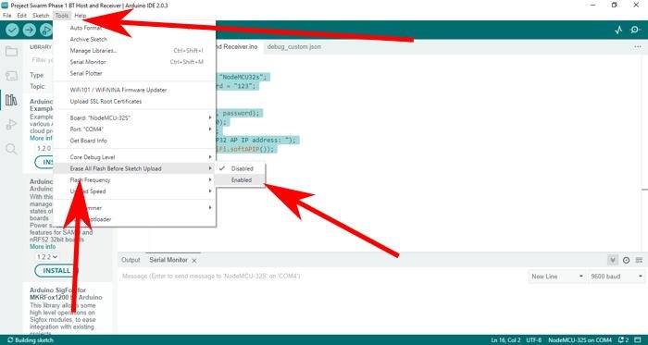
Task: Toggle timestamp clock icon in Serial Monitor
Action: [626, 260]
